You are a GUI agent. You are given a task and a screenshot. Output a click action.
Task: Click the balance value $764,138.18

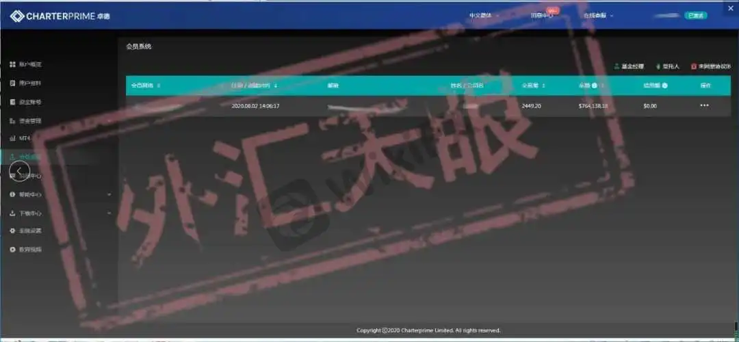click(x=593, y=106)
